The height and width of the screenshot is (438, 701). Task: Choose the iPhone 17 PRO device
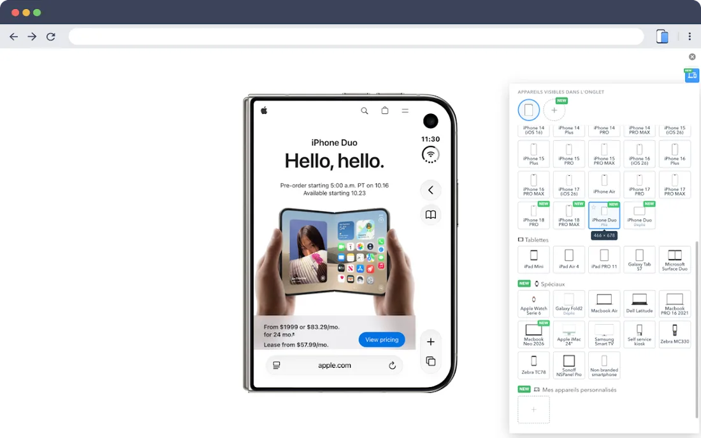(x=639, y=185)
